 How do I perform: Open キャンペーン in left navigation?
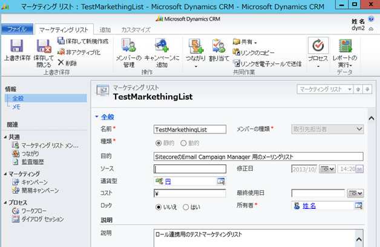(30, 182)
